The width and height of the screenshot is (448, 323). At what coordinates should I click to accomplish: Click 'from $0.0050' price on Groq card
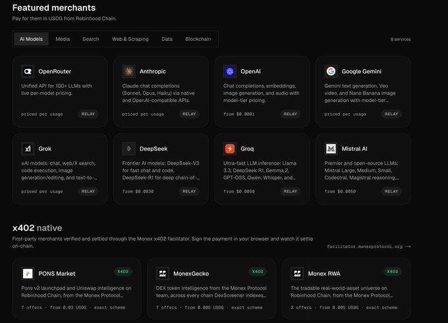239,191
